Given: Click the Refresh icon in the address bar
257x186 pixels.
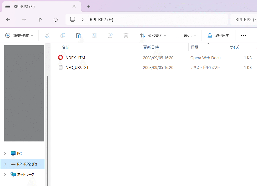Looking at the screenshot, I should pos(55,19).
